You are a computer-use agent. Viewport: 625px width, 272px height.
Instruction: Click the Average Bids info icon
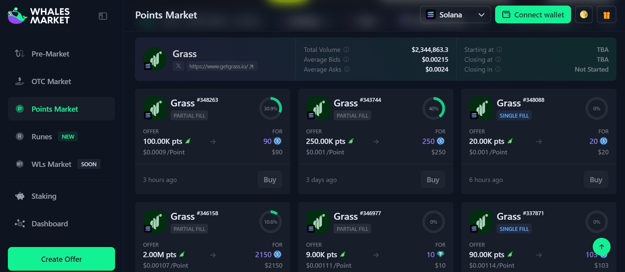(346, 59)
